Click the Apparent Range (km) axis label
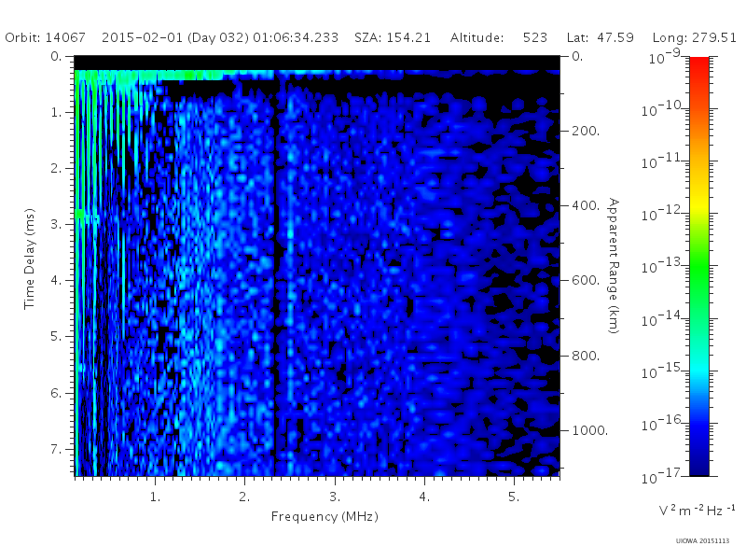Screen dimensions: 746x560 (x=614, y=266)
